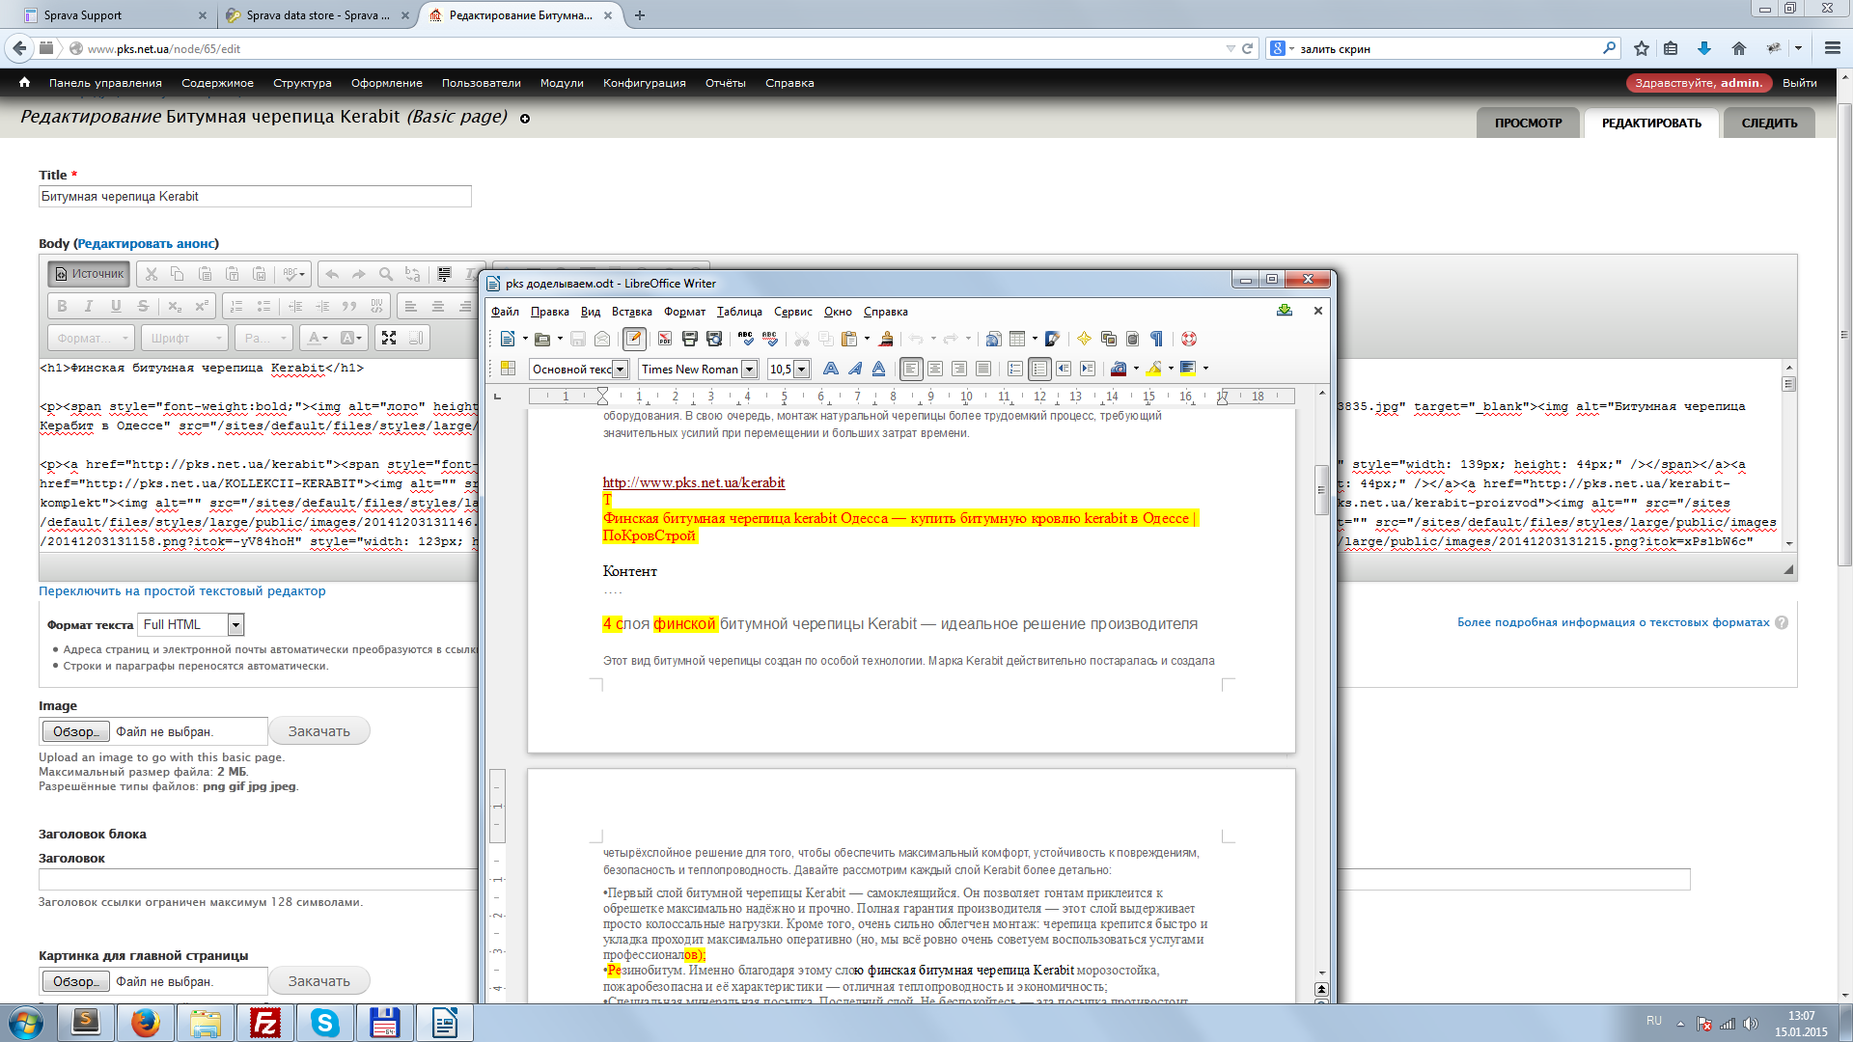Click Редактировать анонс link

tap(146, 244)
